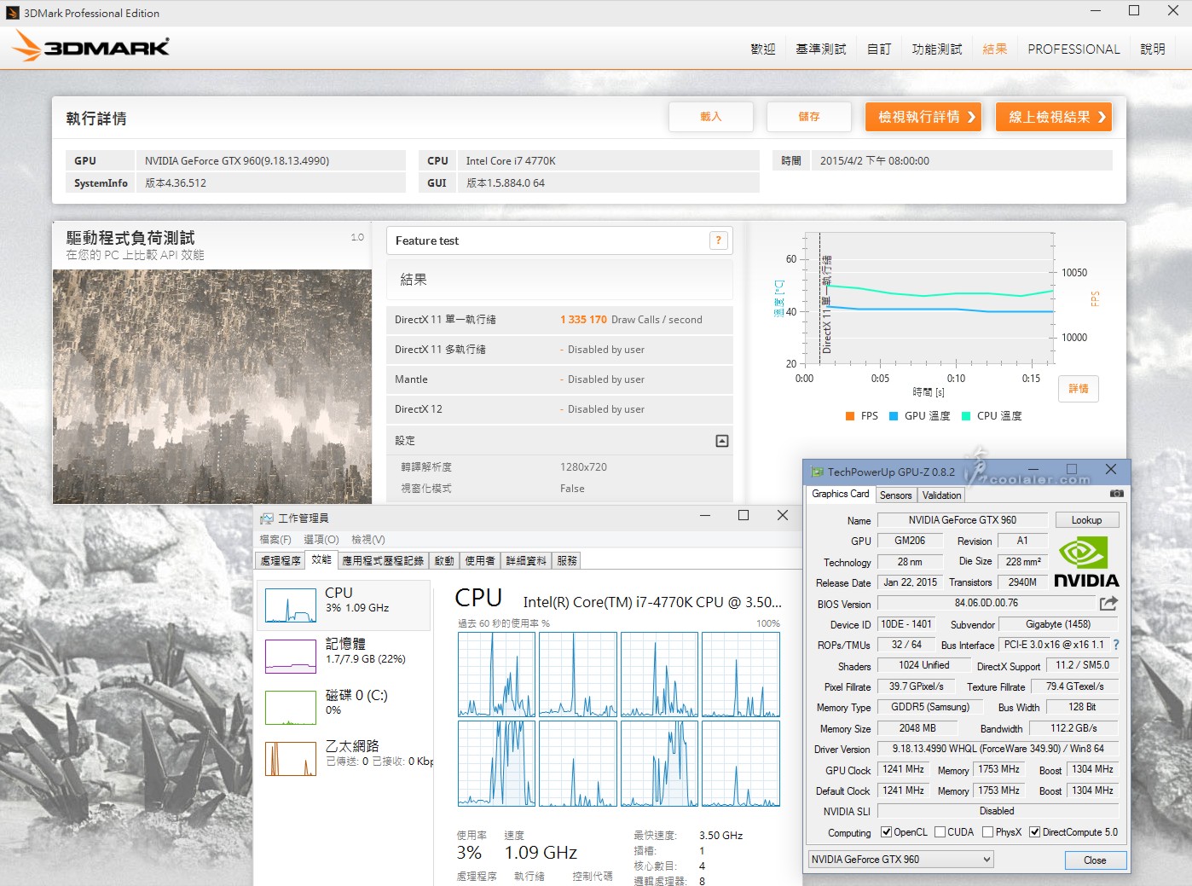This screenshot has height=886, width=1192.
Task: Click the blue GPU 溫度 legend swatch
Action: (x=894, y=416)
